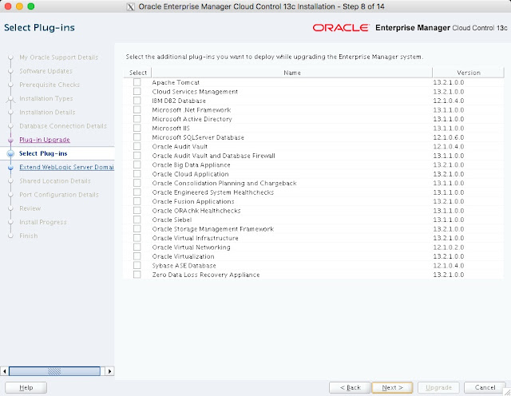Check the Oracle ORAchk Healthchecks box

tap(137, 210)
